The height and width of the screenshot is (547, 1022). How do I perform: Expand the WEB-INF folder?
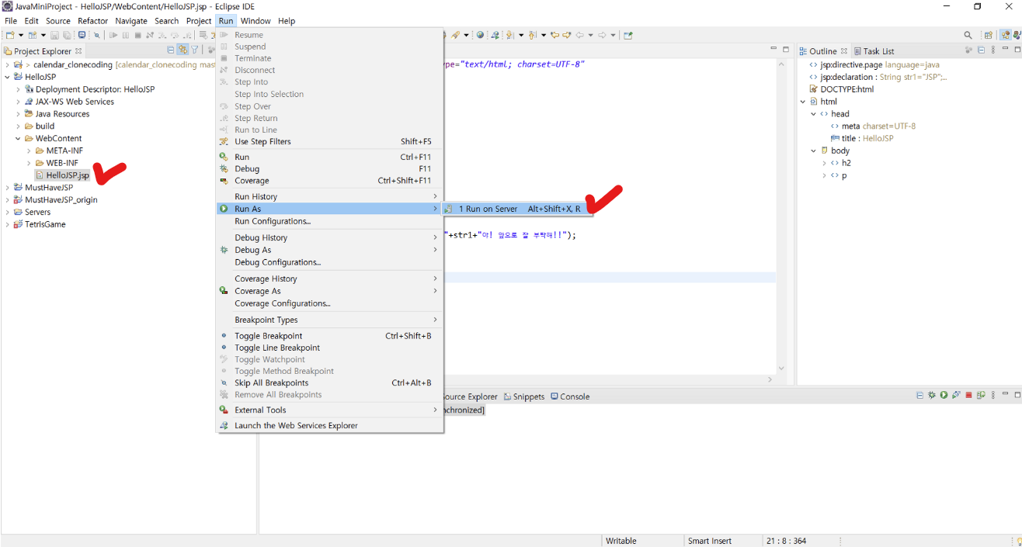[29, 163]
